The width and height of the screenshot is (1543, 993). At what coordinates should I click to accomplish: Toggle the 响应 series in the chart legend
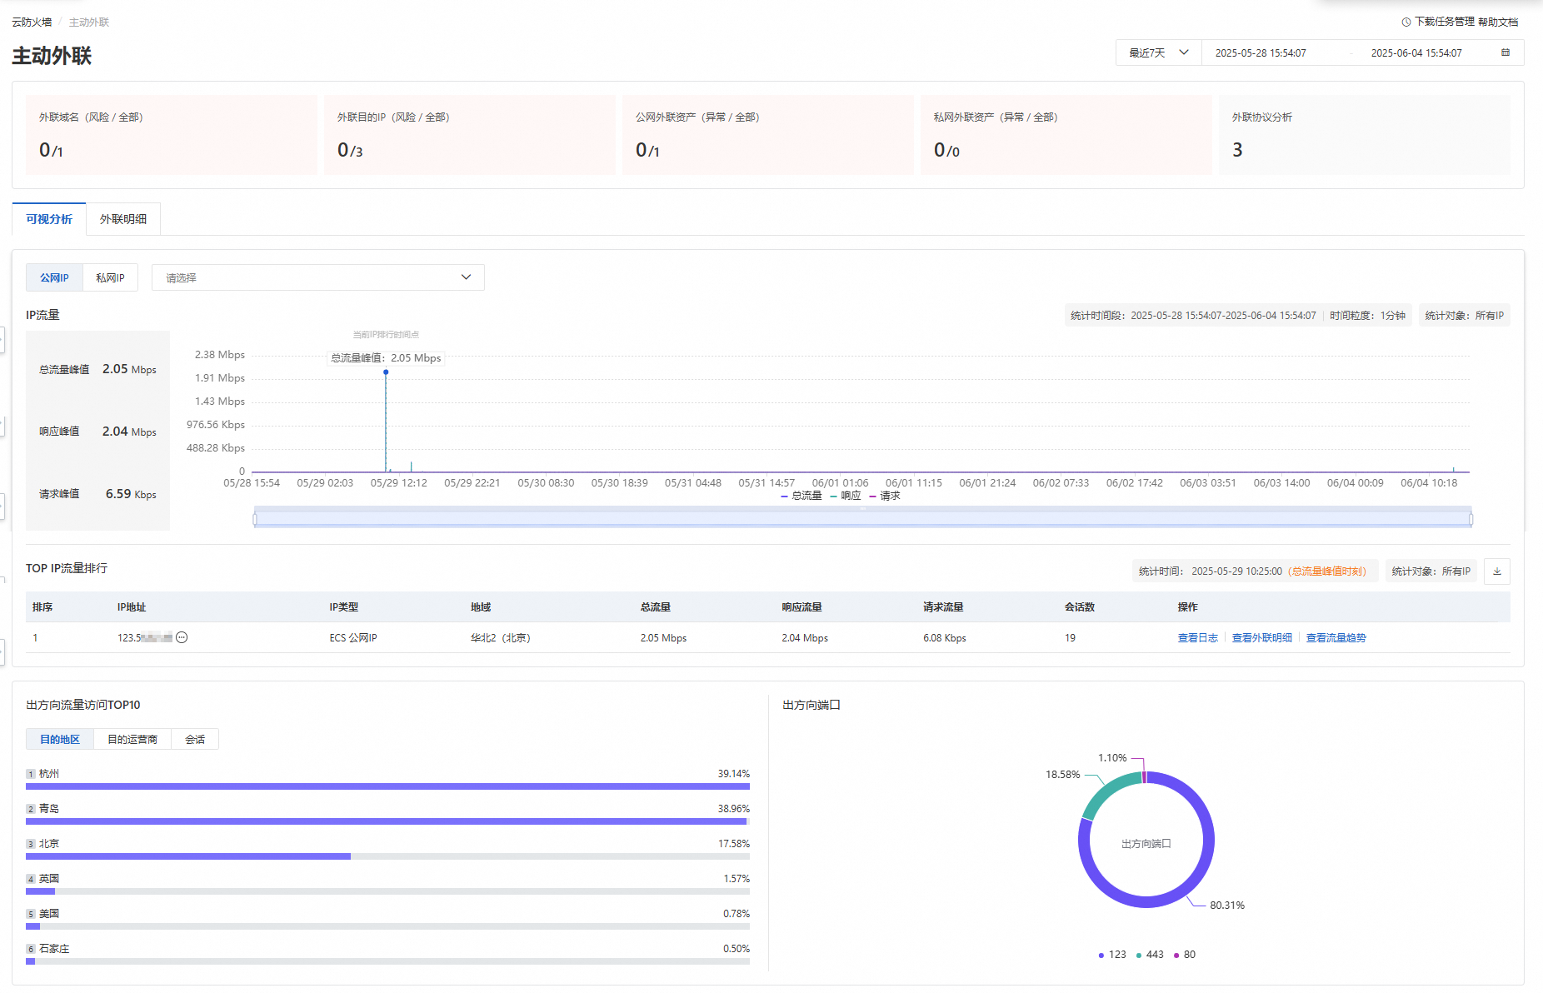tap(846, 496)
